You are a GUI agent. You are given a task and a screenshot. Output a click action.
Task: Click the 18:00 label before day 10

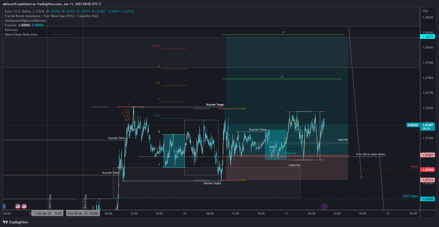click(x=159, y=213)
